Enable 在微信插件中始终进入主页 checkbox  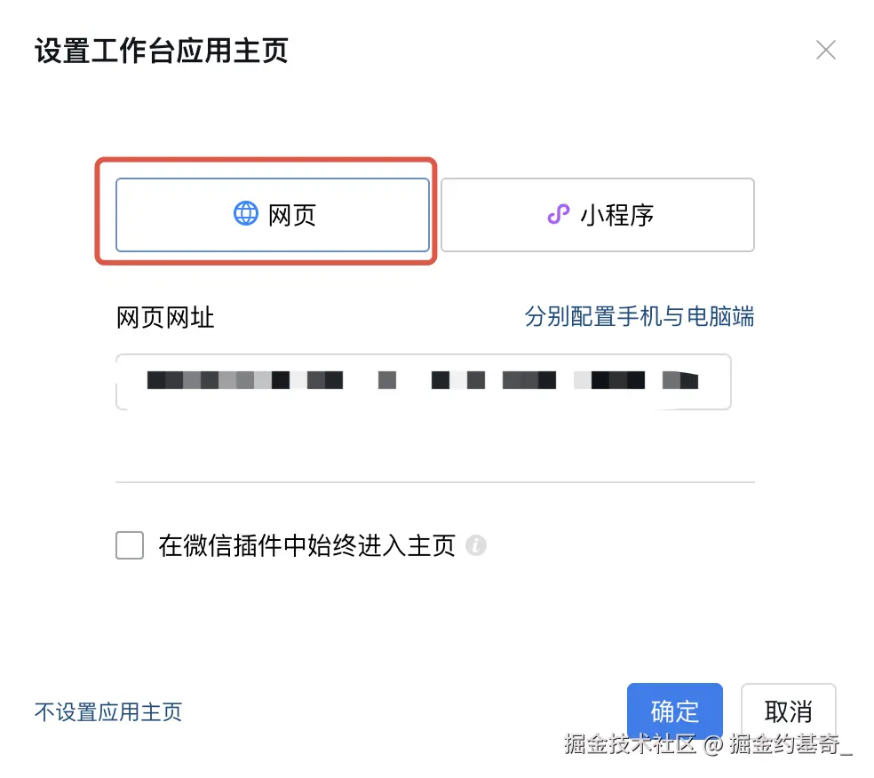[130, 545]
